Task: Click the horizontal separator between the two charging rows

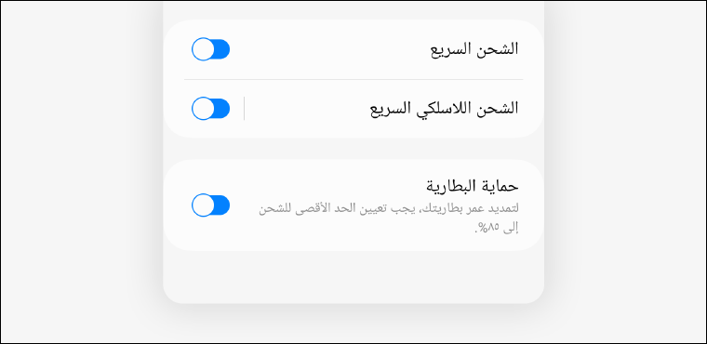Action: 353,79
